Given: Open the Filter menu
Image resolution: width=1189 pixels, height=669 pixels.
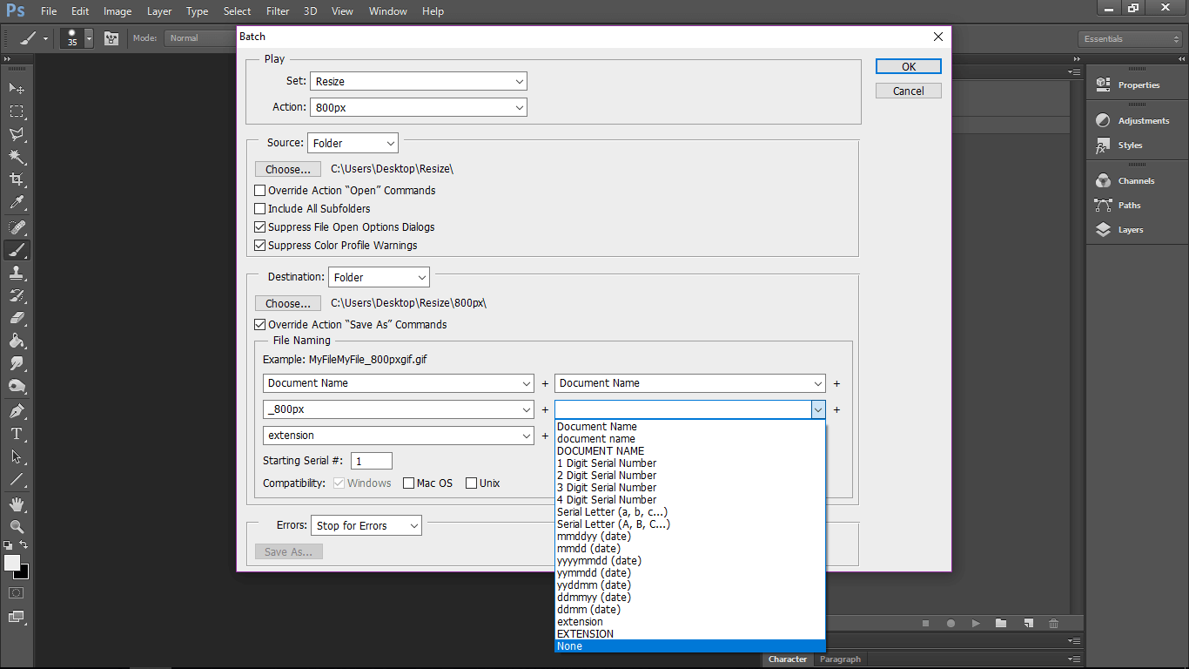Looking at the screenshot, I should (x=277, y=10).
